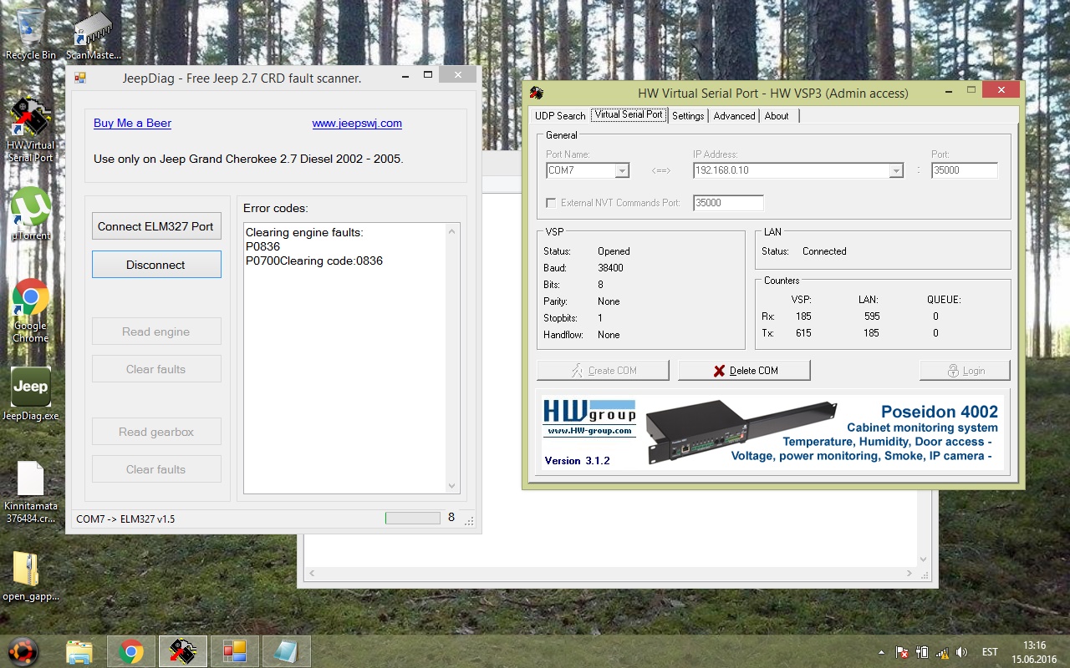Click JeepDiag window title bar icon

80,78
